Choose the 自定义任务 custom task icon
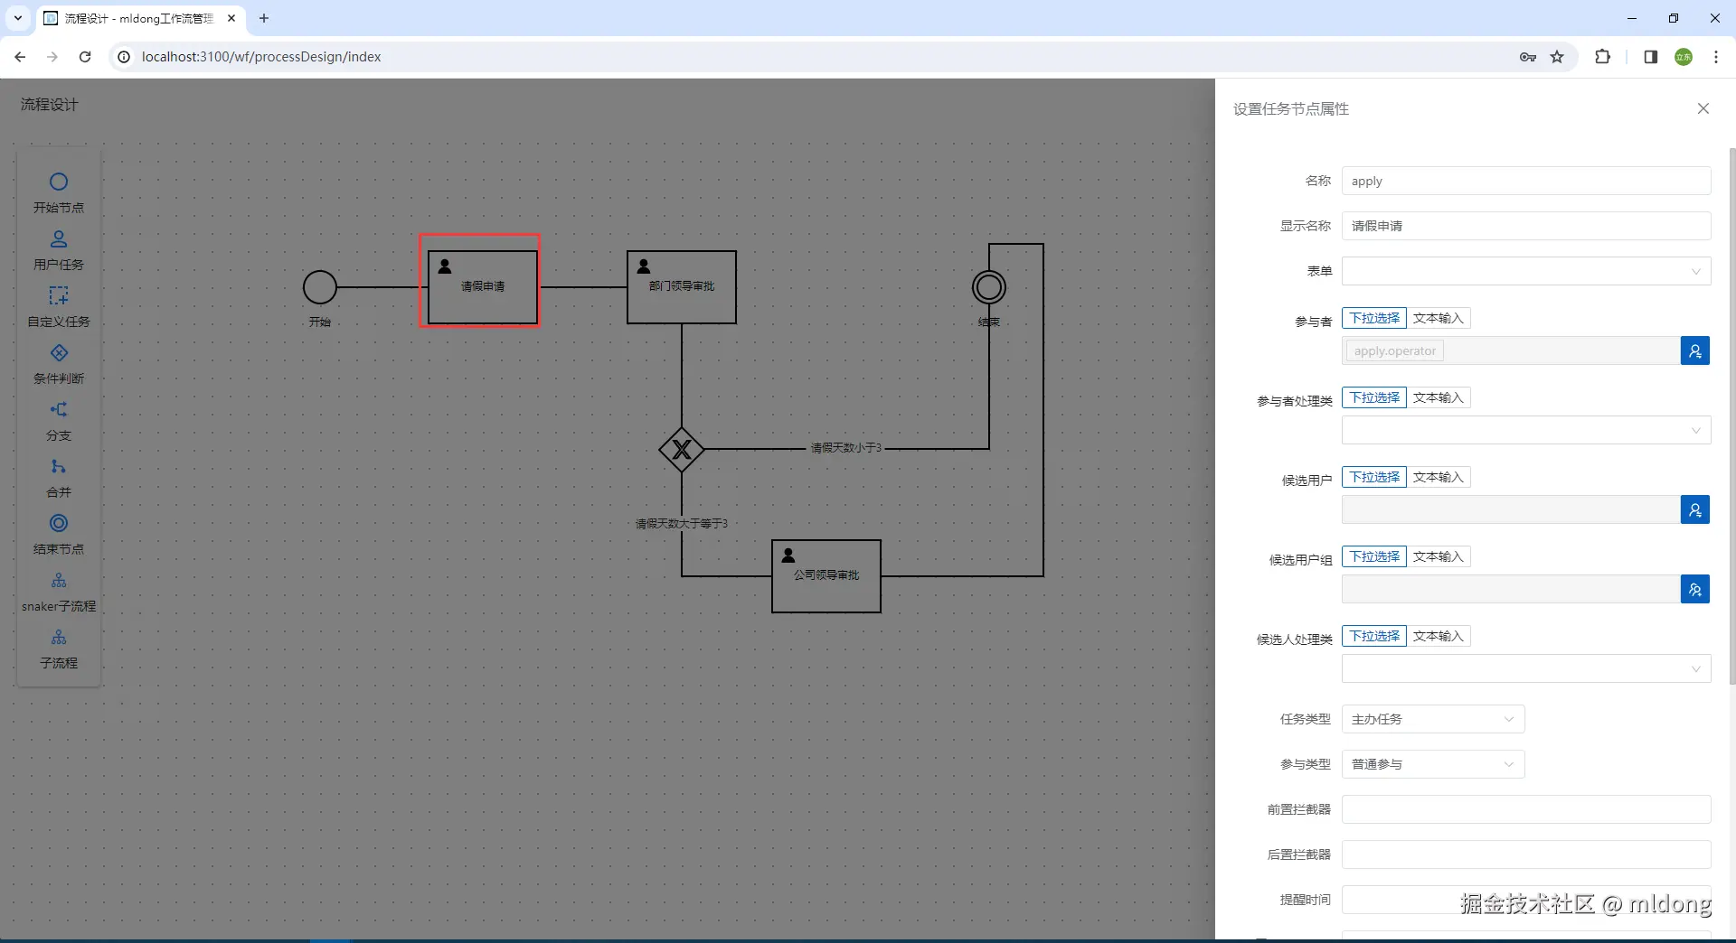The image size is (1736, 943). click(x=59, y=295)
